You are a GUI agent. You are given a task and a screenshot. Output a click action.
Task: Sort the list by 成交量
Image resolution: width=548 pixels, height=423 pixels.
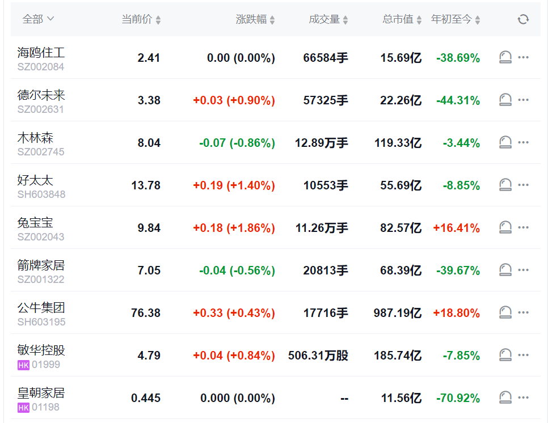point(328,19)
